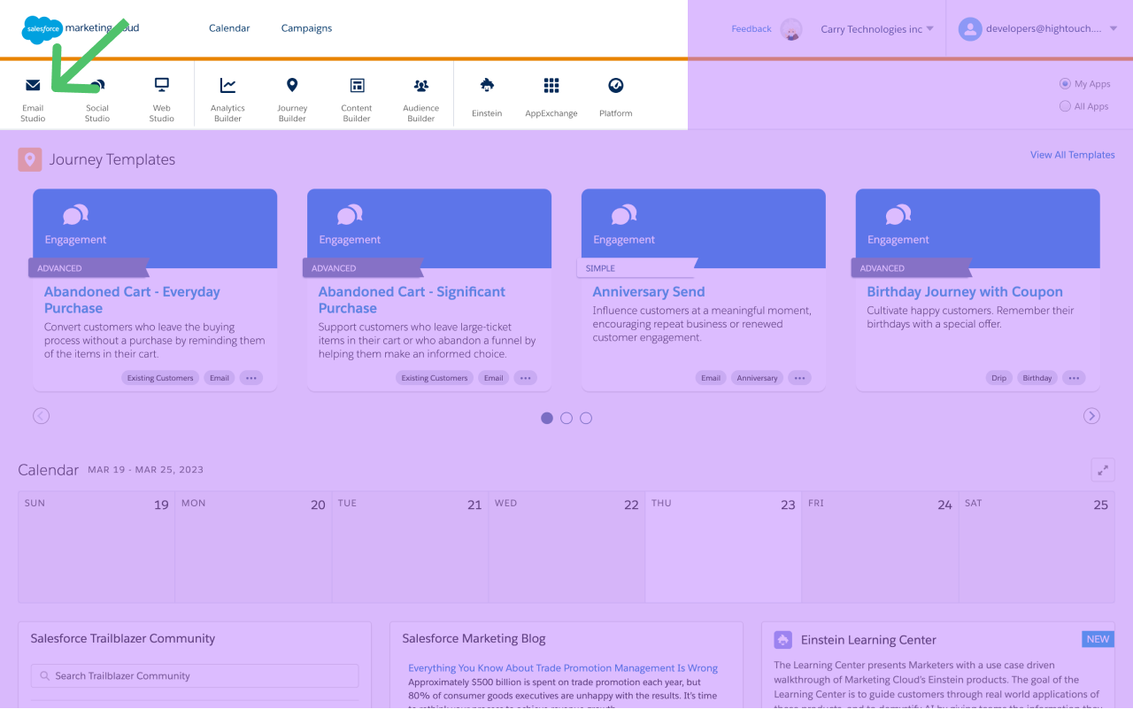
Task: Open Platform app
Action: click(x=616, y=96)
